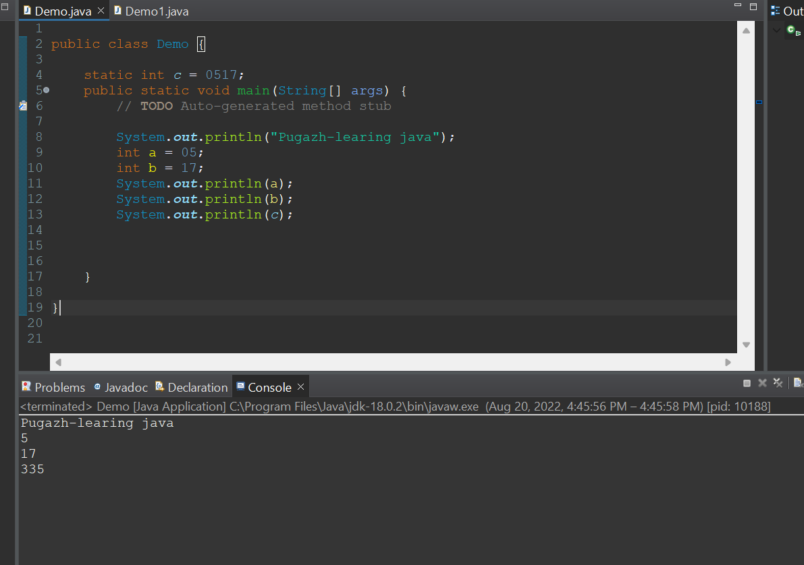Click console output "335"
Screen dimensions: 804x565
32,469
